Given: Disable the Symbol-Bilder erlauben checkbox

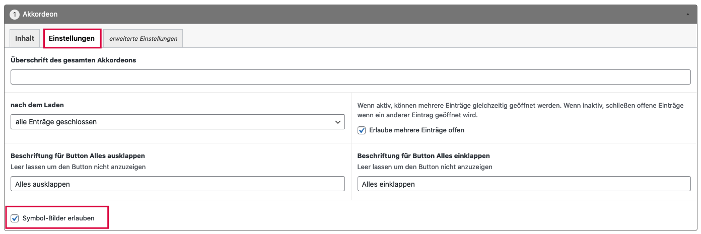Looking at the screenshot, I should [15, 218].
